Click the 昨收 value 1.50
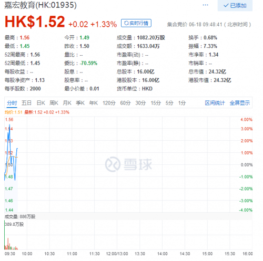Image resolution: width=263 pixels, height=261 pixels. [x=84, y=46]
